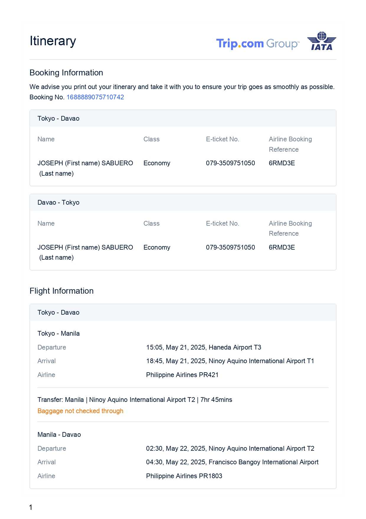Click the Flight Information heading
Image resolution: width=366 pixels, height=519 pixels.
coord(61,291)
